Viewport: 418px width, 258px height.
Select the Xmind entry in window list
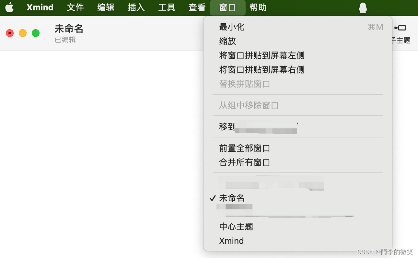[x=298, y=241]
